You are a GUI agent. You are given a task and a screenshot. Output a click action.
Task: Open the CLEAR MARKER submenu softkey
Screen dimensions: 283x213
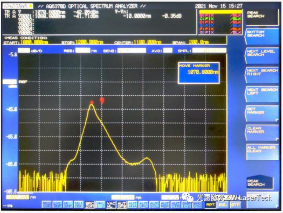pyautogui.click(x=261, y=132)
